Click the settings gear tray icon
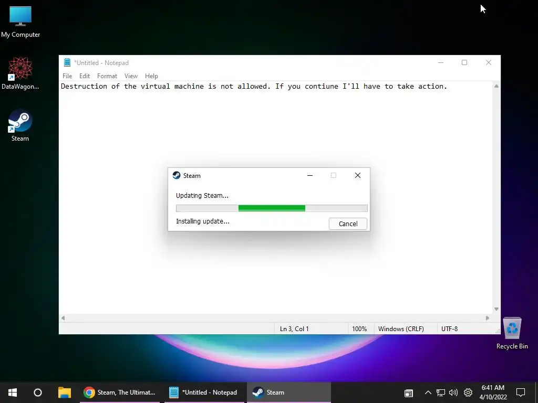Image resolution: width=538 pixels, height=403 pixels. point(468,393)
